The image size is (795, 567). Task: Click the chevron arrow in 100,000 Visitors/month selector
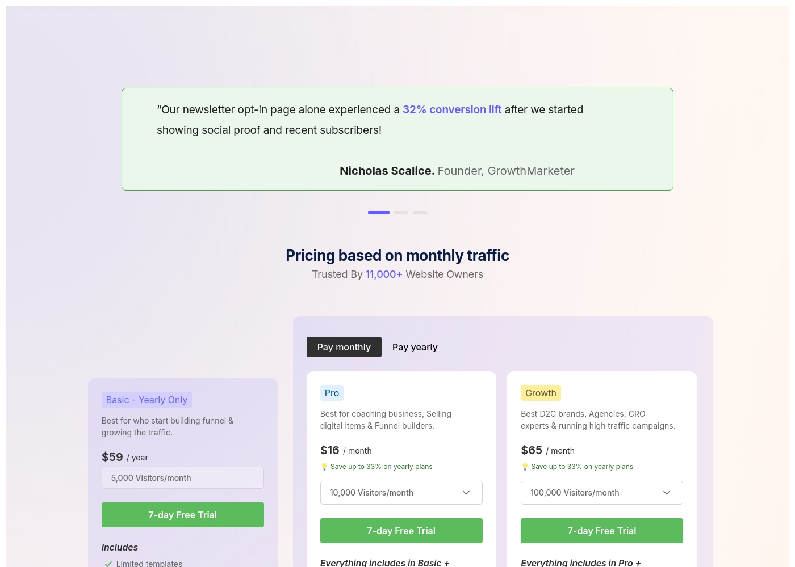click(x=667, y=493)
